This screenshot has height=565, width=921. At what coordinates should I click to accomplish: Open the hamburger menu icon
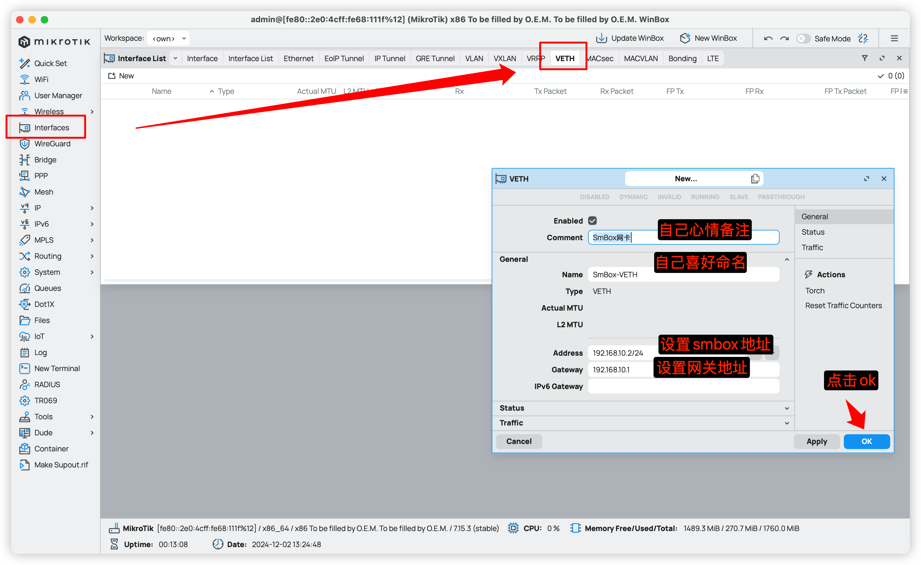(894, 39)
